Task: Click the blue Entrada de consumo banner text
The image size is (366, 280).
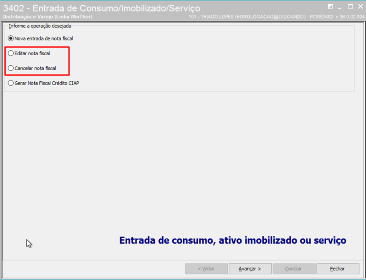Action: coord(232,240)
